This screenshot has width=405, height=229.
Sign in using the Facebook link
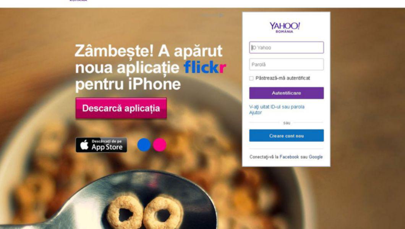(x=289, y=157)
